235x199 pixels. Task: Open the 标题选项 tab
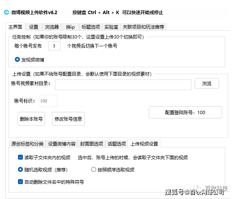91,27
